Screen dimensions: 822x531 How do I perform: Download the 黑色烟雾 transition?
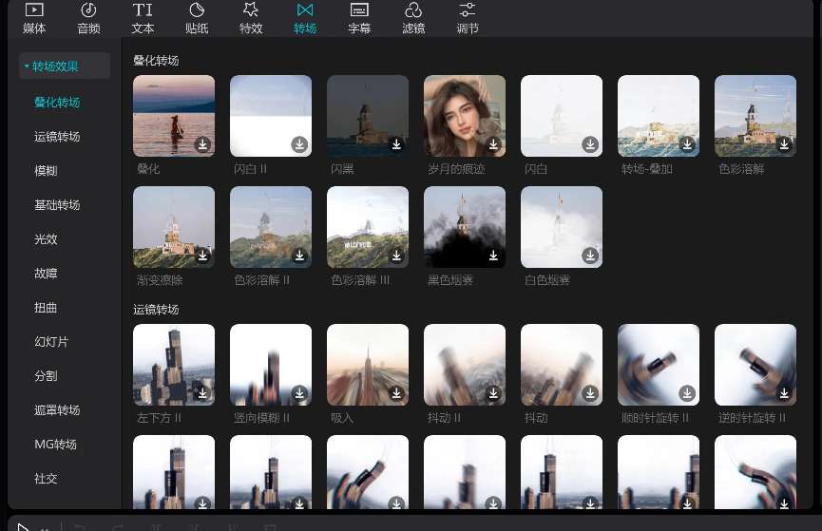[493, 256]
